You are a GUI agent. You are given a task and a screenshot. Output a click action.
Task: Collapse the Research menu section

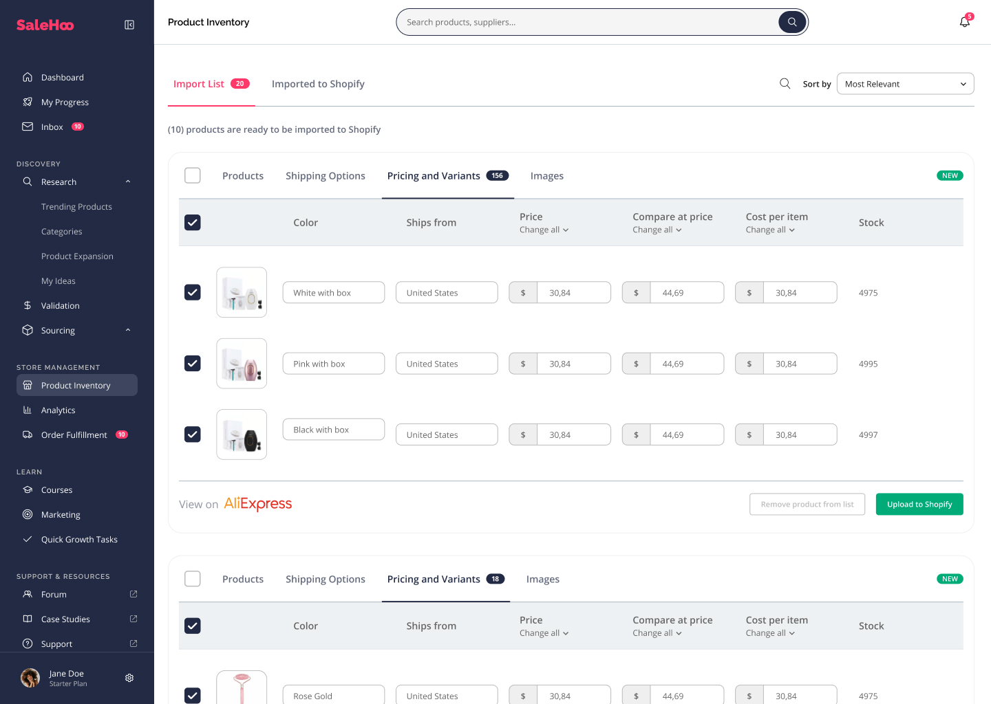[128, 181]
